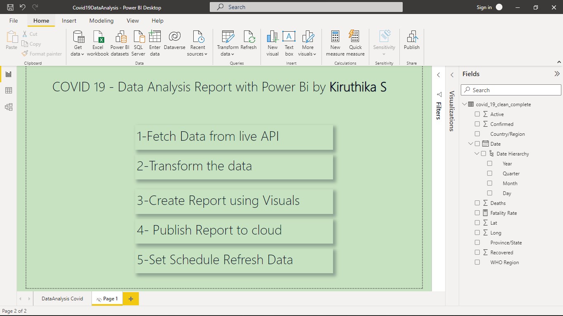The height and width of the screenshot is (316, 563).
Task: Open Recent sources dropdown
Action: (x=197, y=43)
